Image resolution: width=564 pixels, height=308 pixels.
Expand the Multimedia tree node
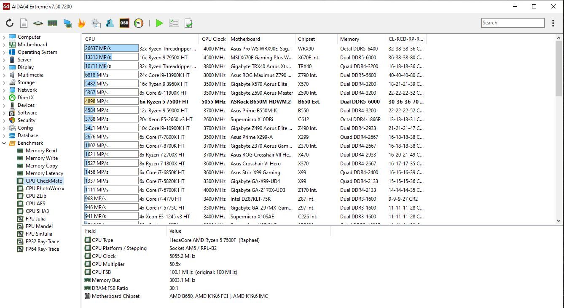[4, 75]
